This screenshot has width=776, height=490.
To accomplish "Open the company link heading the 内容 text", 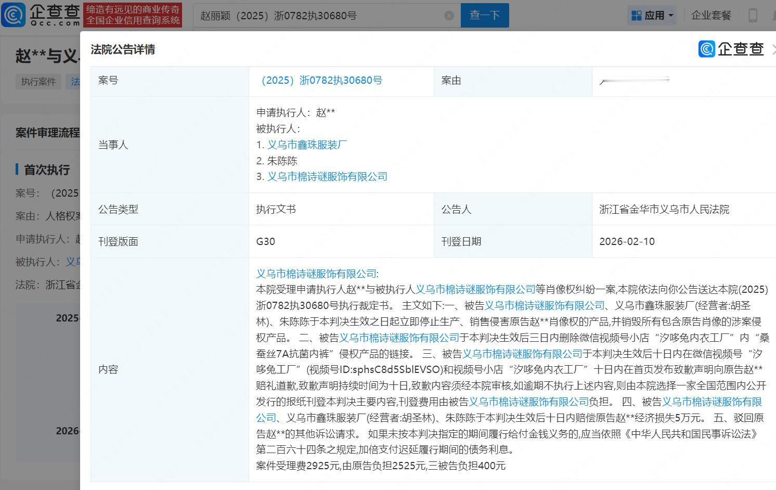I will pos(316,274).
